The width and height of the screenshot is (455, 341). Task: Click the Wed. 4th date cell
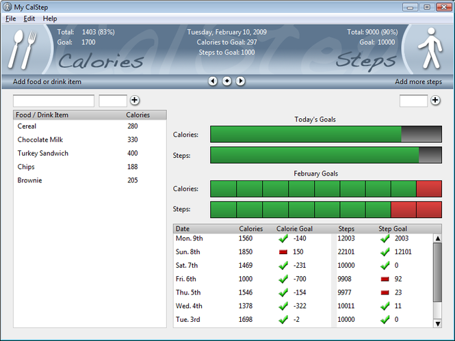(x=189, y=306)
